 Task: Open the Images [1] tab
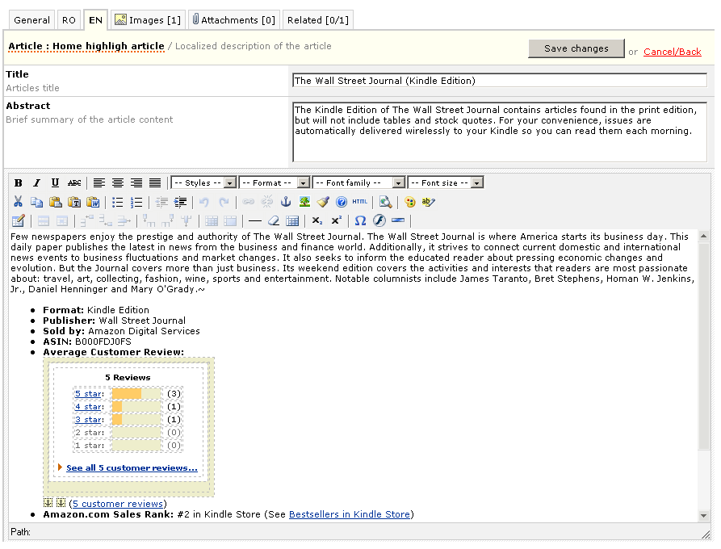[148, 20]
